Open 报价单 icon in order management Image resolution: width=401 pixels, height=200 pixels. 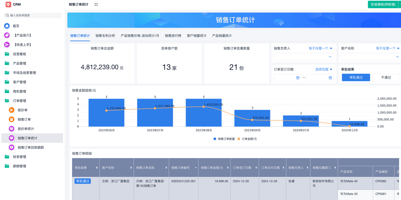[12, 110]
